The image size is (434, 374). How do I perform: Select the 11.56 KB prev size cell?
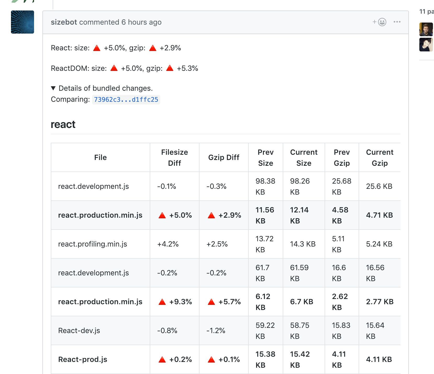(x=266, y=215)
